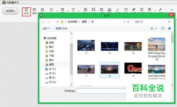Open the Size tool dropdown arrow
The image size is (177, 107).
pos(57,11)
